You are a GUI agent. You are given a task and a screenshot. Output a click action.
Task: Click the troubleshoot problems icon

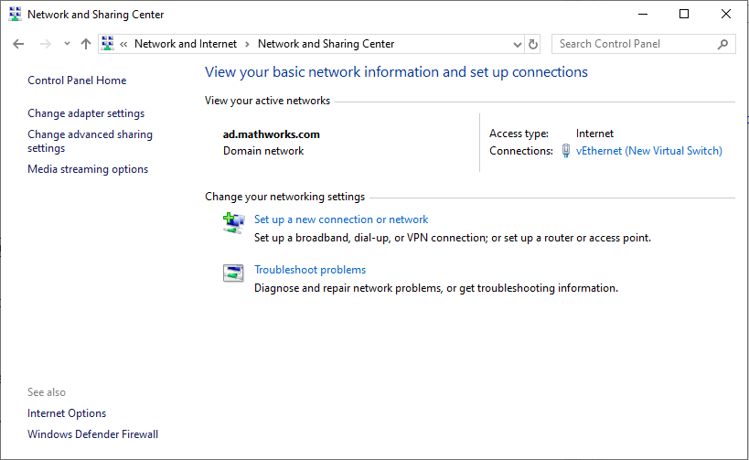click(x=233, y=273)
